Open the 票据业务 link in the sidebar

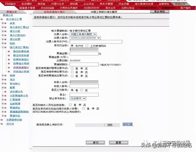point(8,15)
